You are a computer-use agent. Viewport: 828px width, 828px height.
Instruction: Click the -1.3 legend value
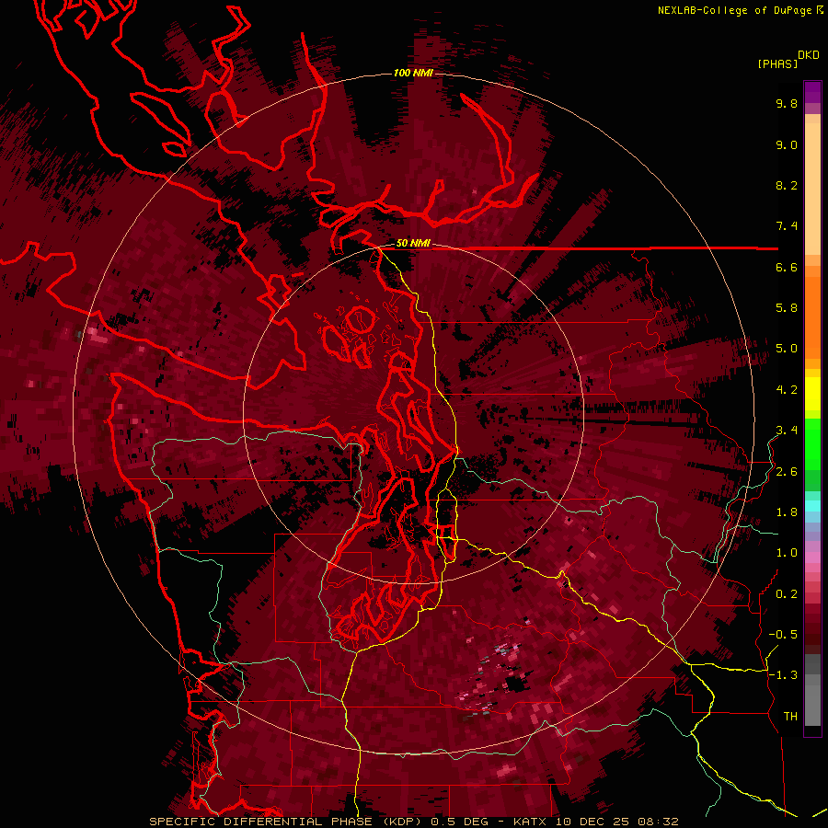tap(783, 675)
